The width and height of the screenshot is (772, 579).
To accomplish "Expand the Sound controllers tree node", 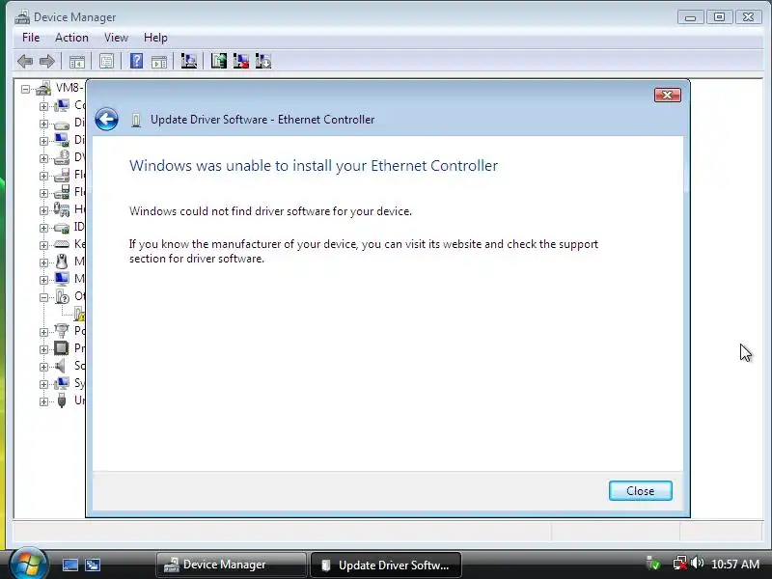I will tap(43, 367).
